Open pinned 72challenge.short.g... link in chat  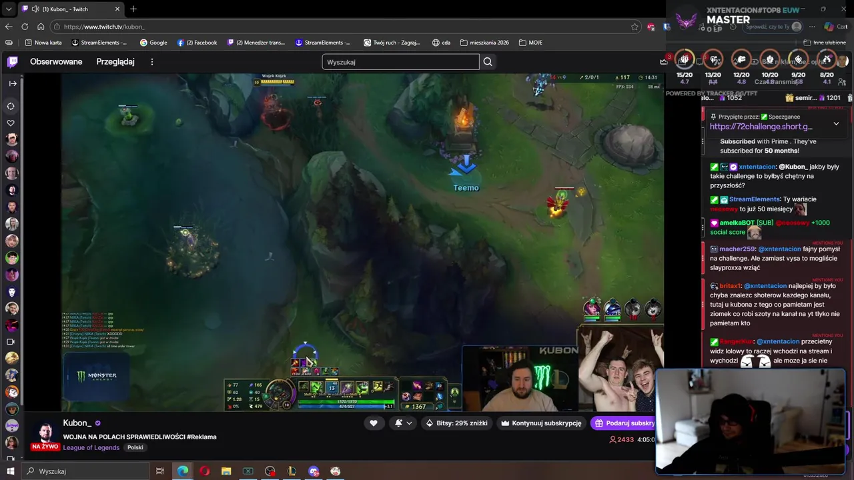[x=761, y=127]
